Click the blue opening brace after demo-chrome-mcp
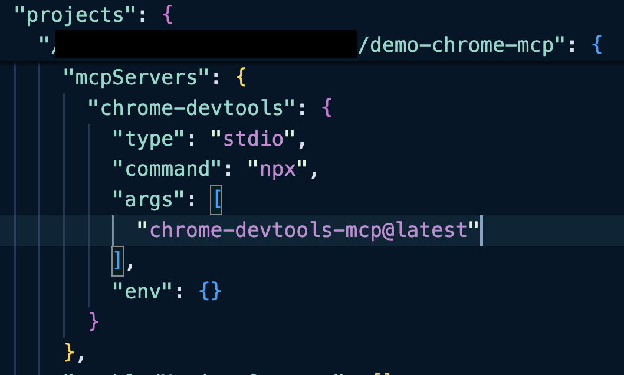 click(x=596, y=45)
